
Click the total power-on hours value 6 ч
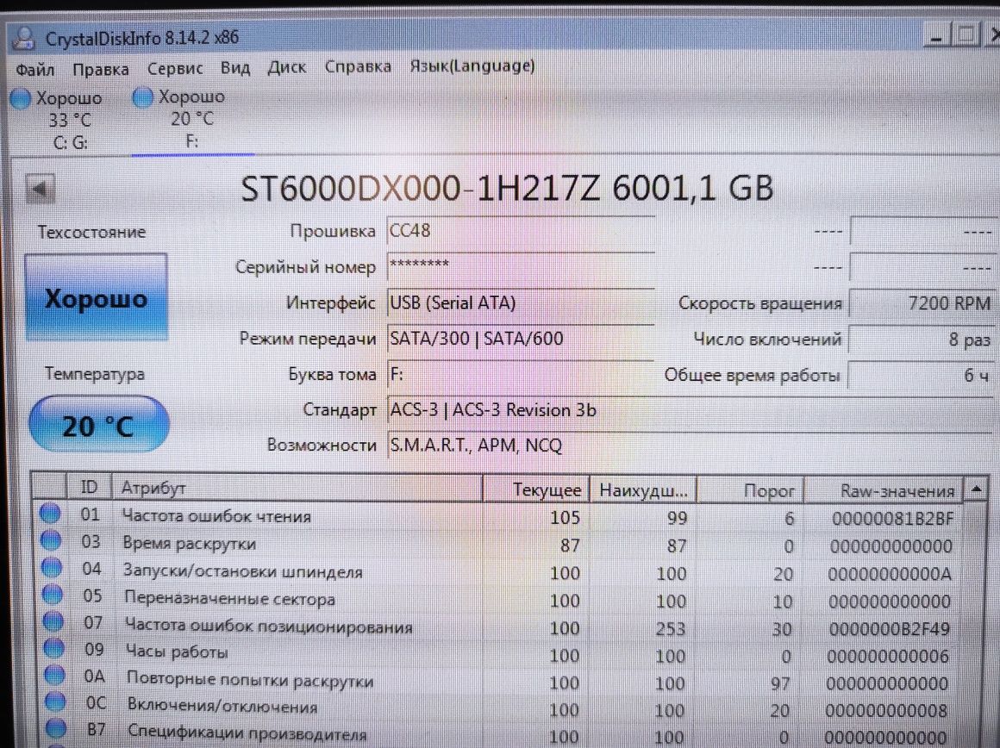920,375
